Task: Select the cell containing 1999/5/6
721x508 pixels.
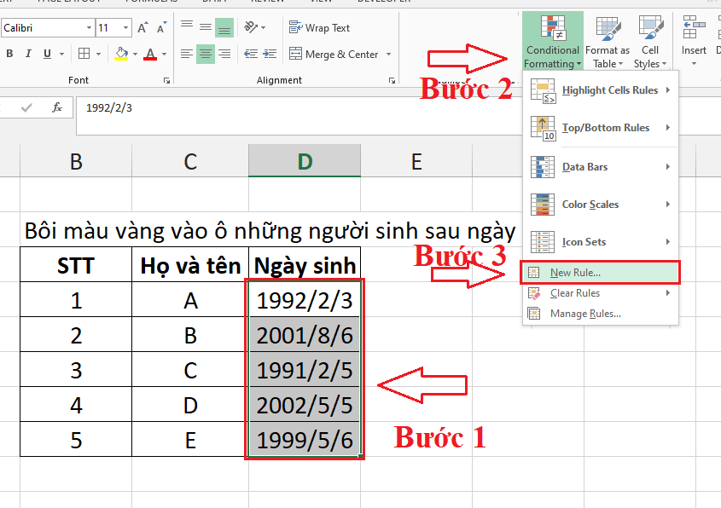Action: [x=305, y=440]
